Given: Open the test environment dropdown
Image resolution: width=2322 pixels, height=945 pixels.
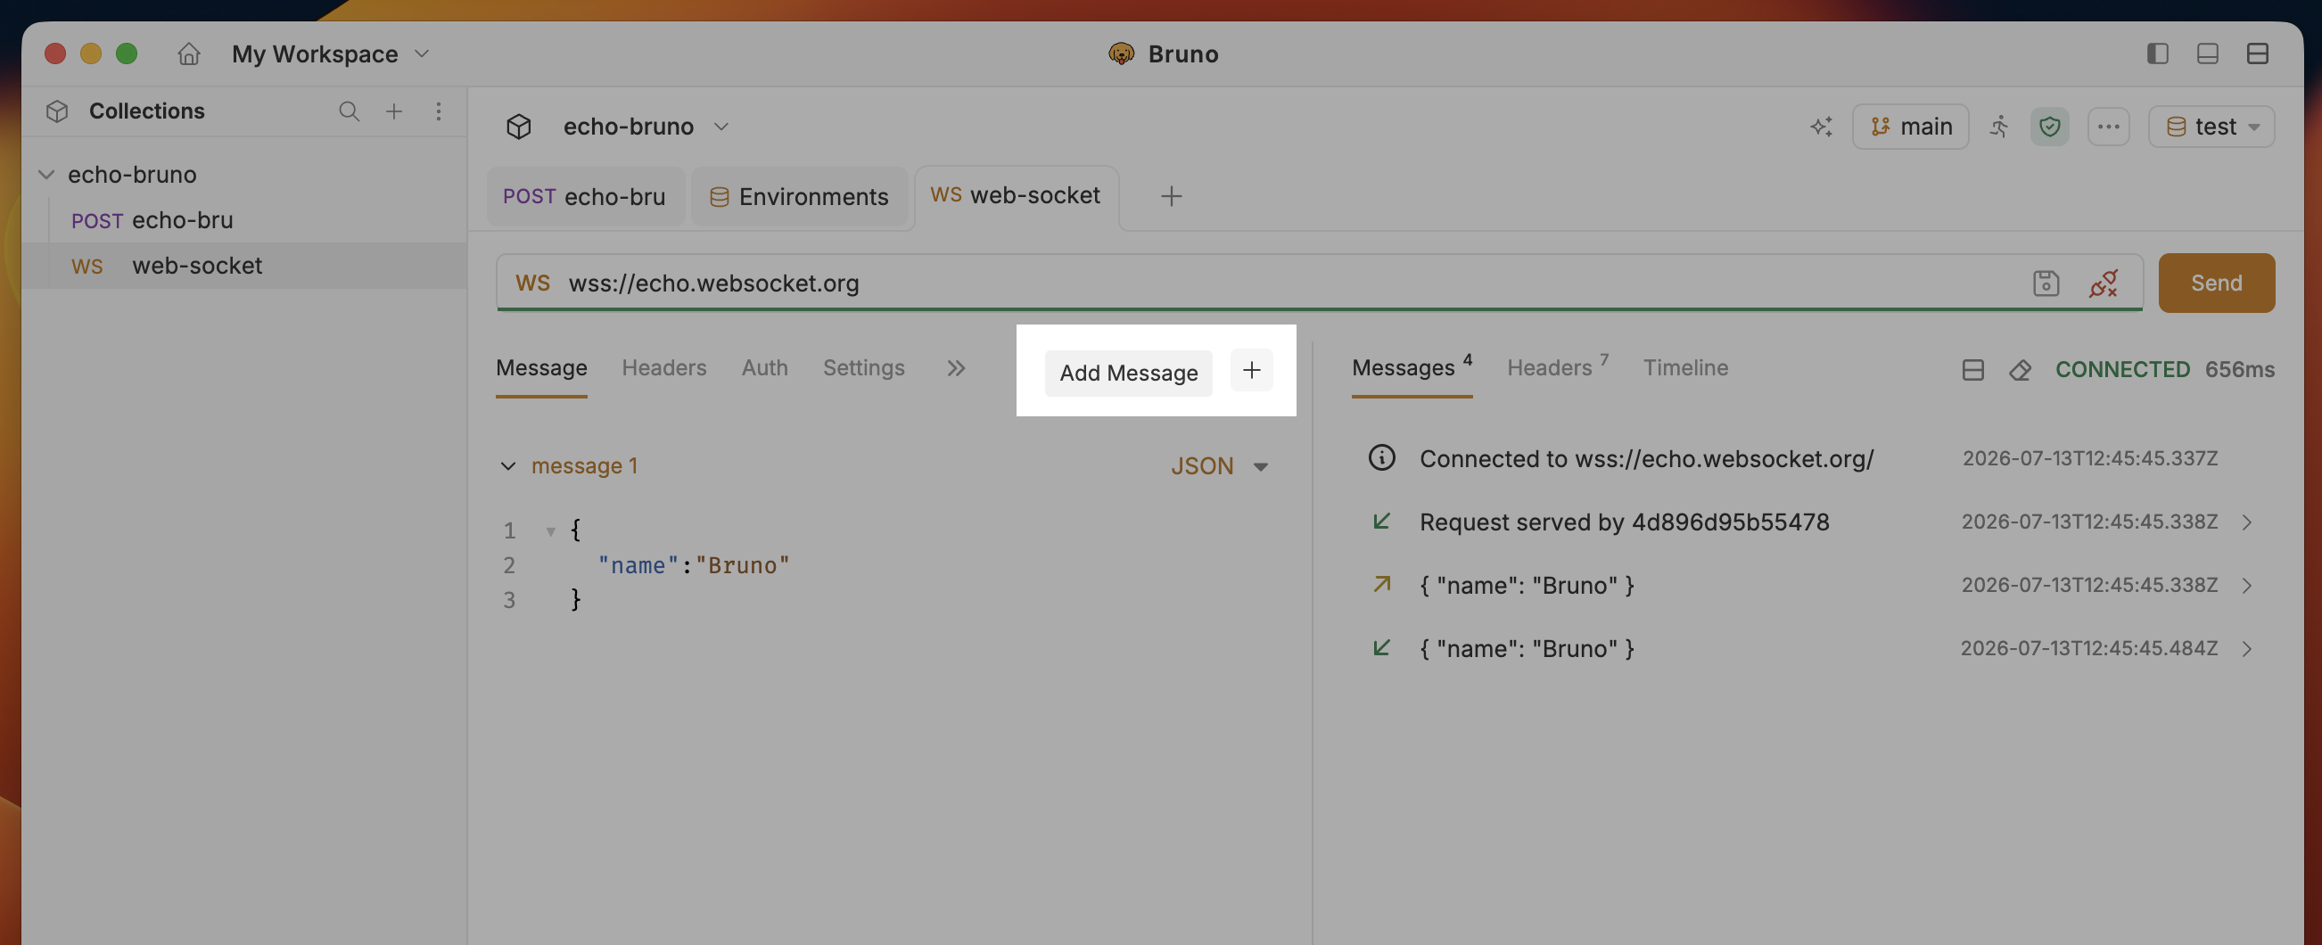Looking at the screenshot, I should (x=2211, y=126).
